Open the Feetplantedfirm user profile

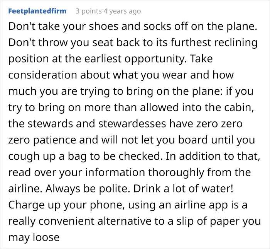(37, 11)
